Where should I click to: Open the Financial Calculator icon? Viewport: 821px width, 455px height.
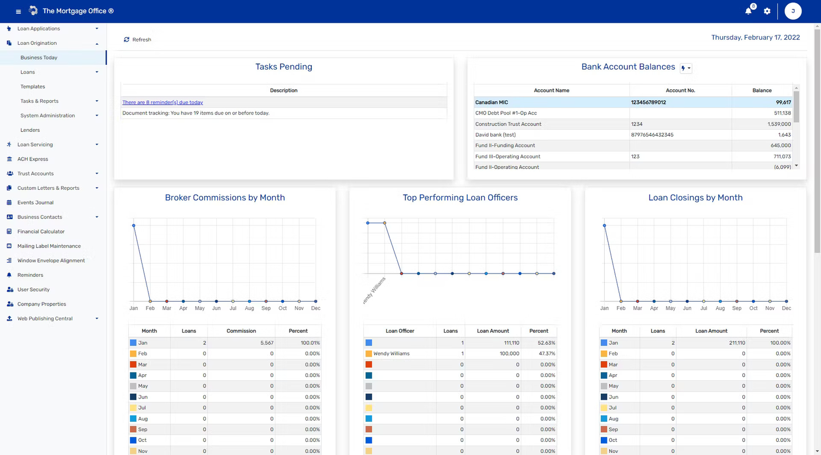click(x=9, y=231)
